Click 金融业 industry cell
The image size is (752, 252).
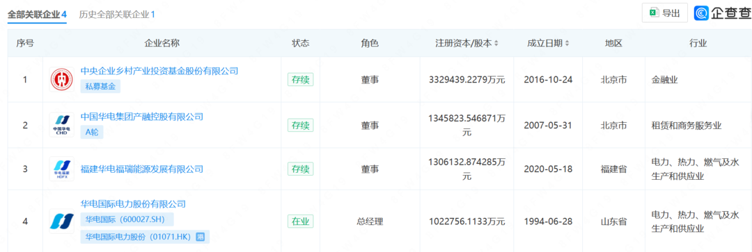[665, 80]
